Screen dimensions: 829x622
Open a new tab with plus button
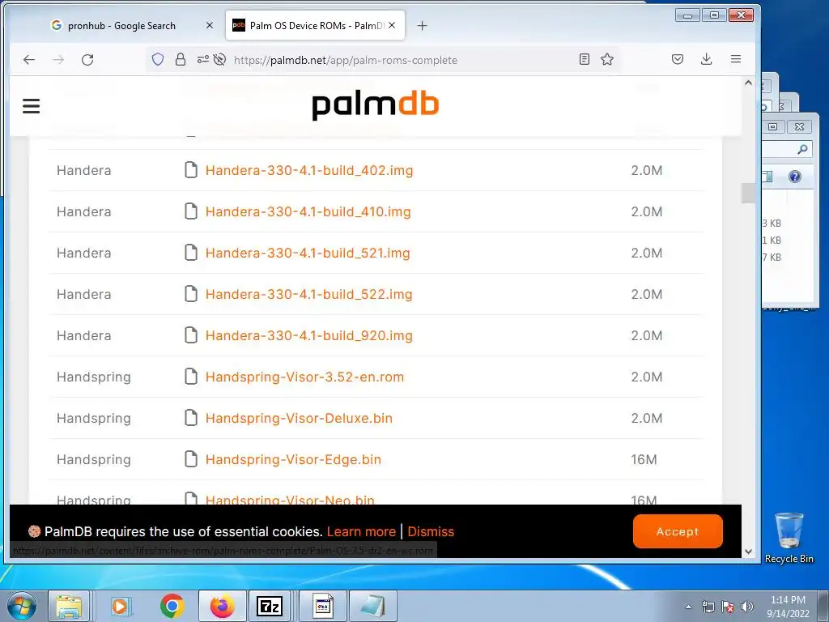tap(422, 25)
